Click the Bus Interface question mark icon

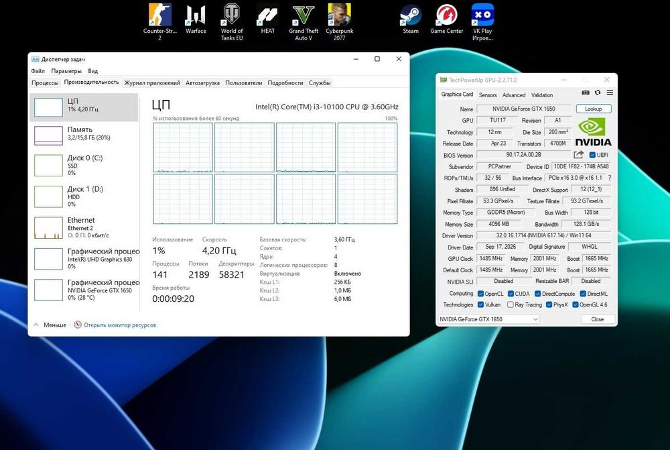click(609, 178)
